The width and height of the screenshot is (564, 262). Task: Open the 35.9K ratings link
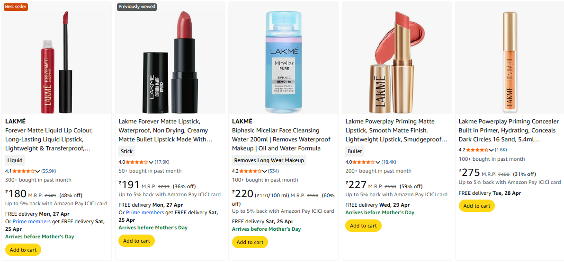49,171
